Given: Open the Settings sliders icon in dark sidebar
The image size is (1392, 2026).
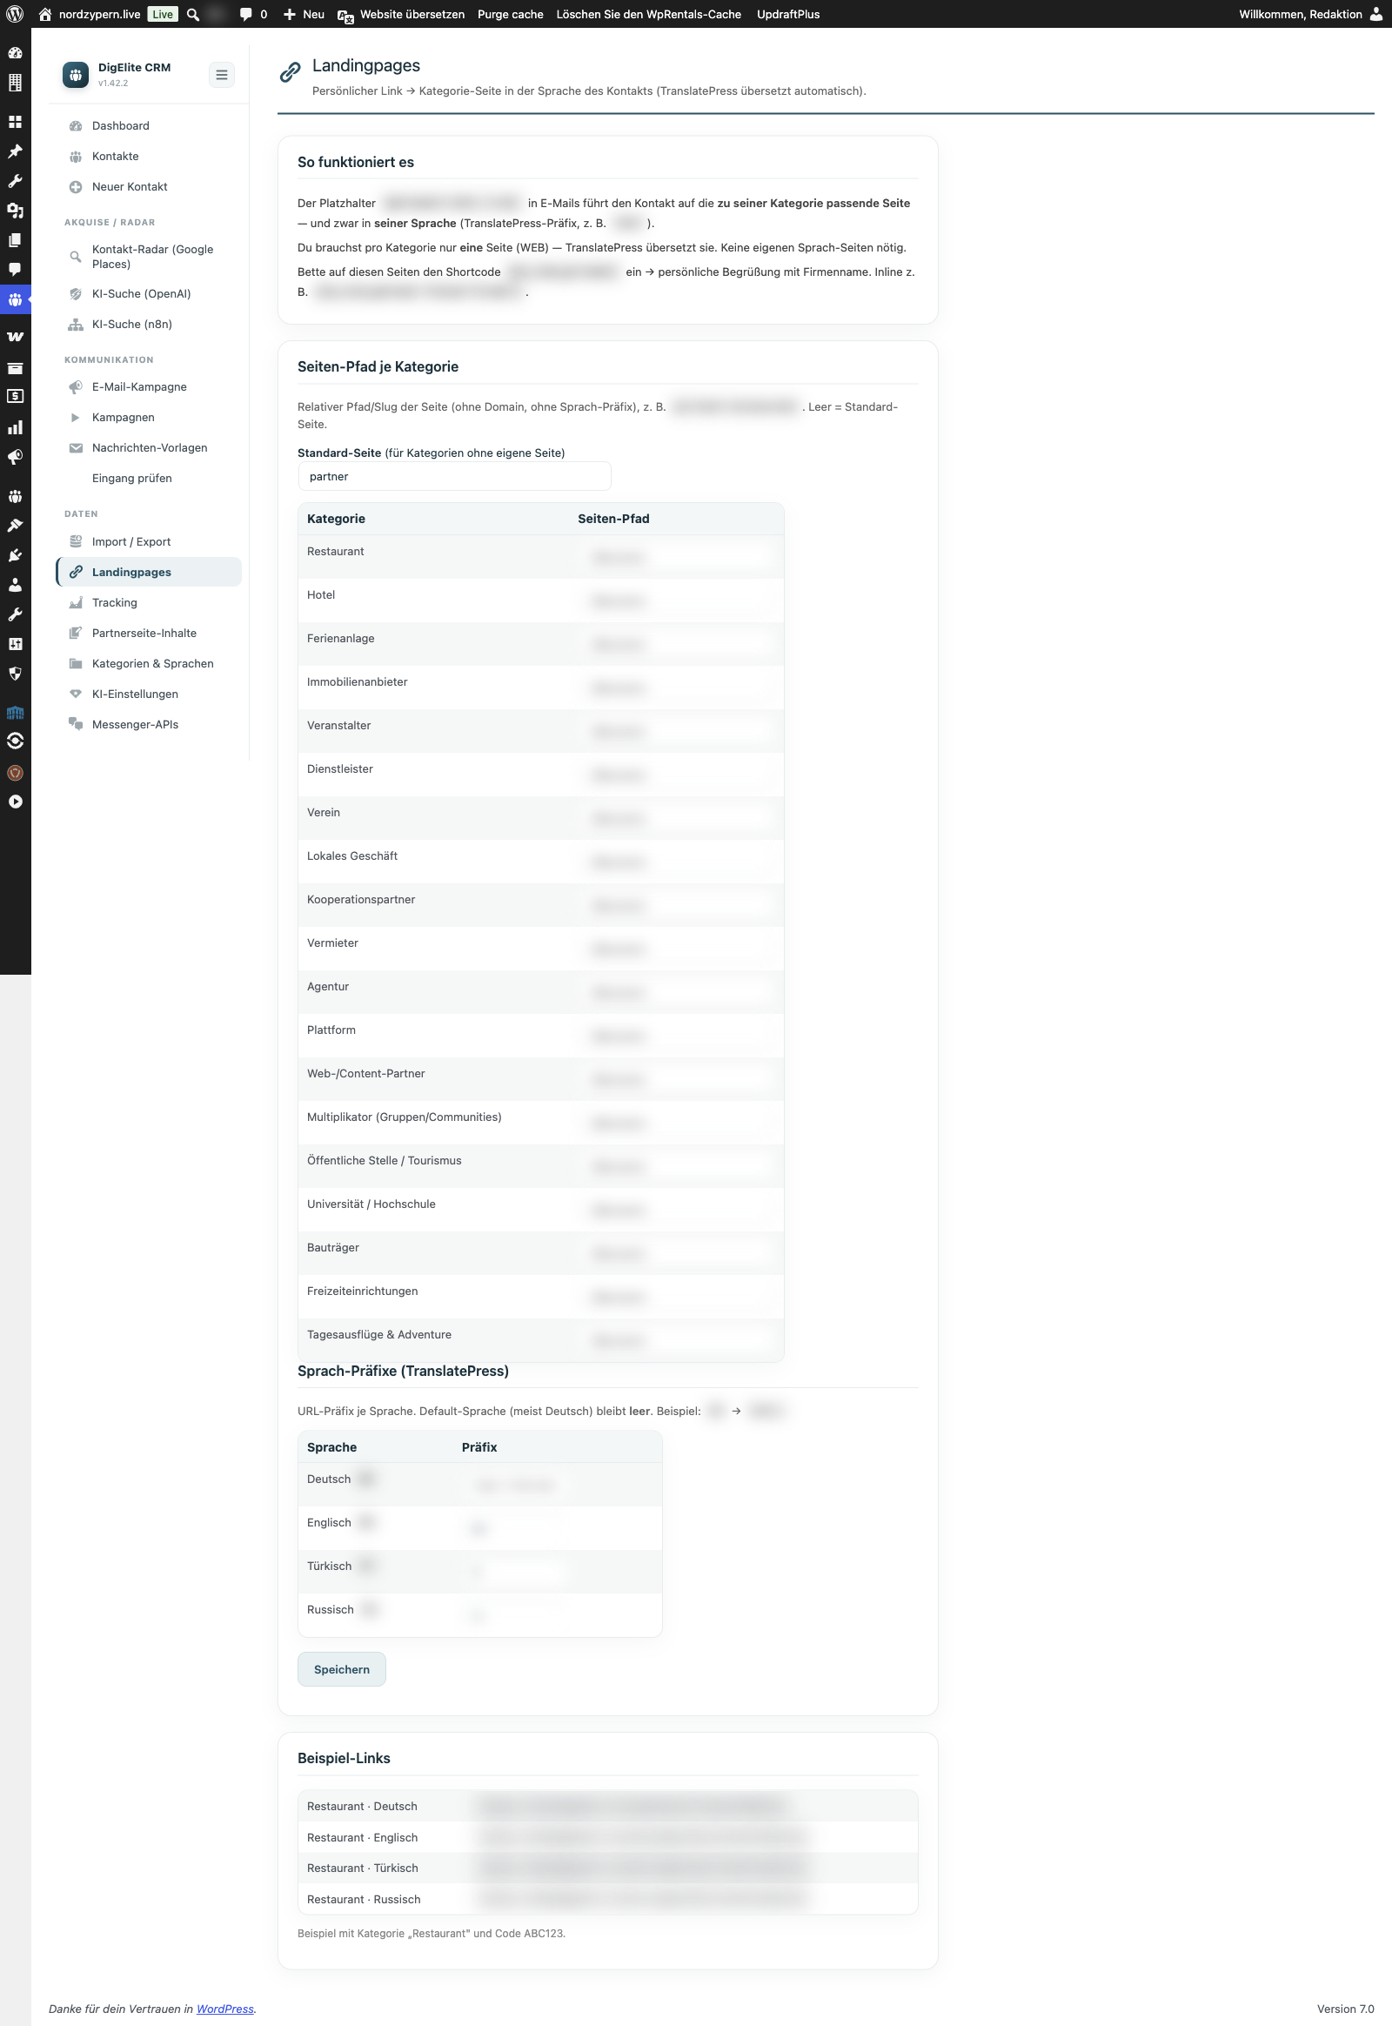Looking at the screenshot, I should click(15, 644).
